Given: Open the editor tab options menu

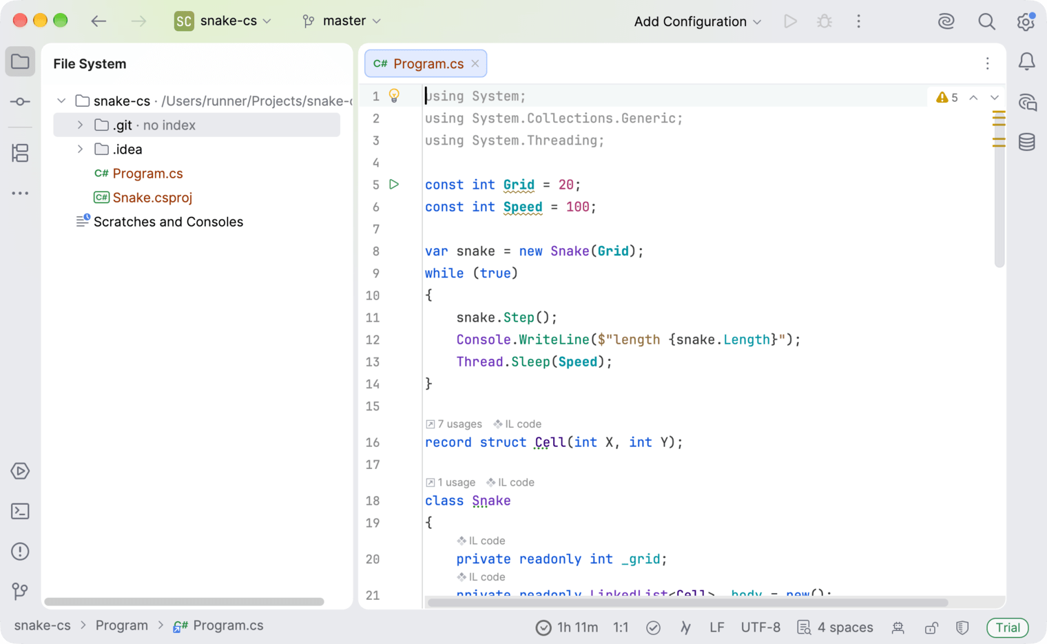Looking at the screenshot, I should [987, 63].
